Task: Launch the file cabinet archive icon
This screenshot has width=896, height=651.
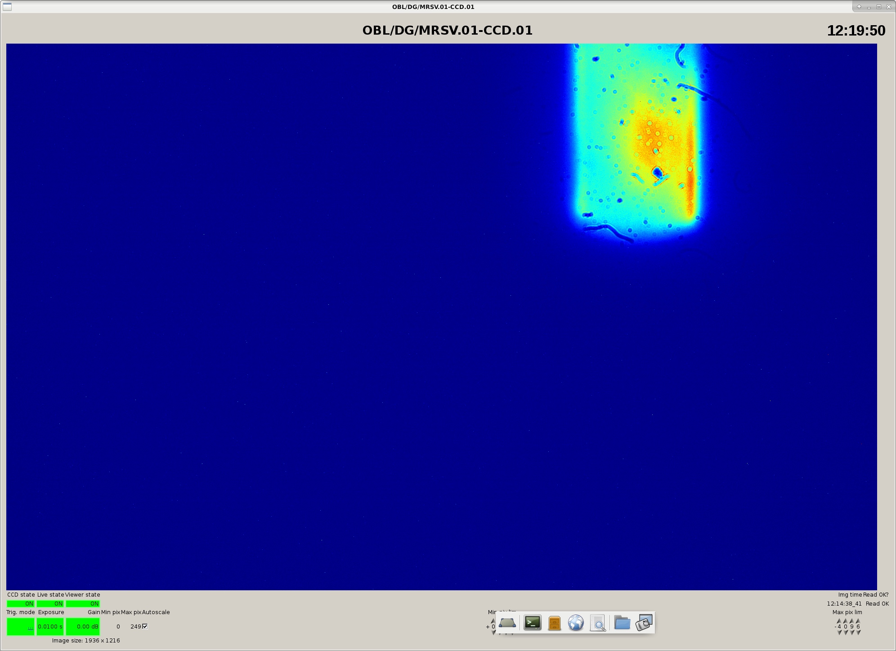Action: click(555, 623)
